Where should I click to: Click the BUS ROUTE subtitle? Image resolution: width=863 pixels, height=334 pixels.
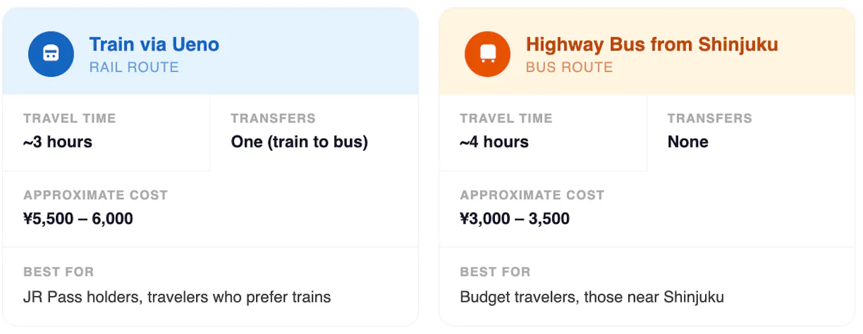pos(569,67)
